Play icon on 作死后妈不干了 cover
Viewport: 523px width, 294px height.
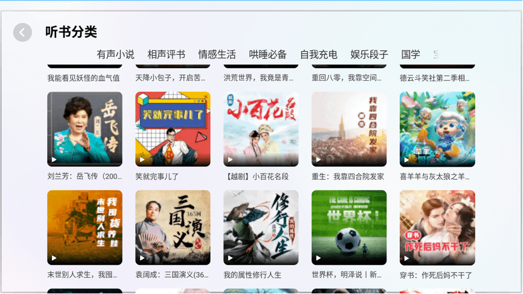pos(406,258)
